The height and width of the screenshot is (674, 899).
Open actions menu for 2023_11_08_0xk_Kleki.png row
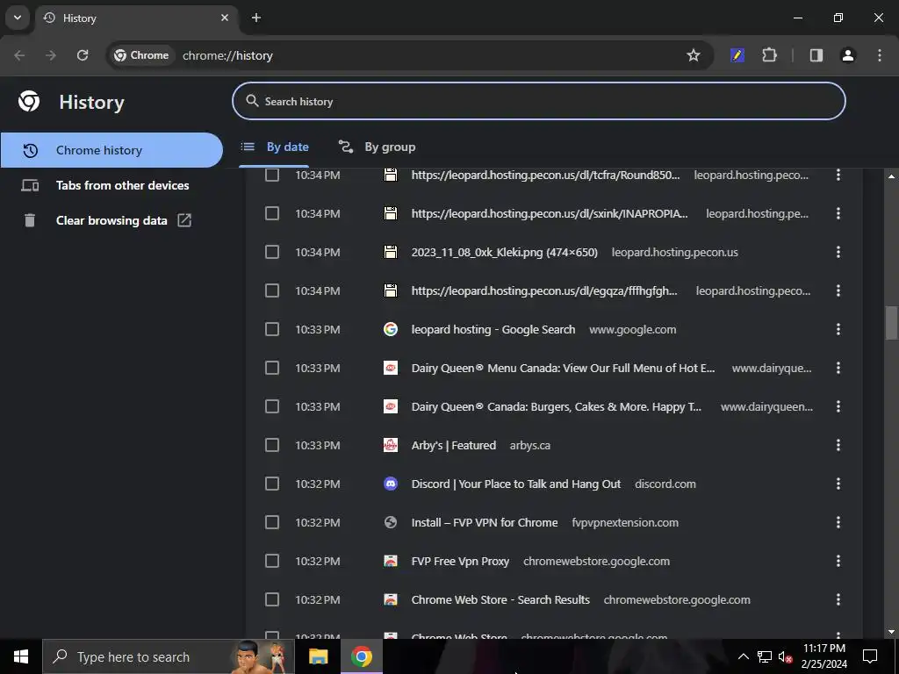838,252
